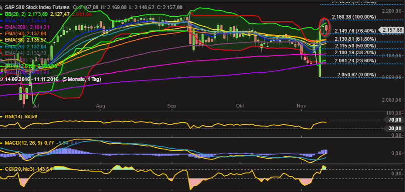The width and height of the screenshot is (405, 192).
Task: Click the Sep label on time axis
Action: 172,106
